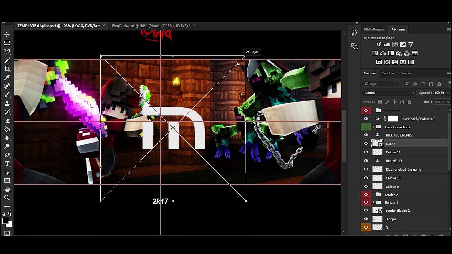Add a Curves adjustment

point(395,44)
